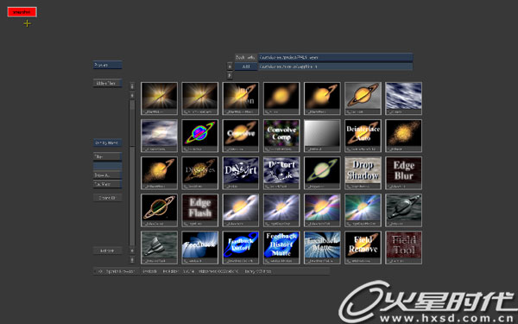Select the grayscale gradient thumbnail
Image resolution: width=518 pixels, height=324 pixels.
(x=322, y=136)
